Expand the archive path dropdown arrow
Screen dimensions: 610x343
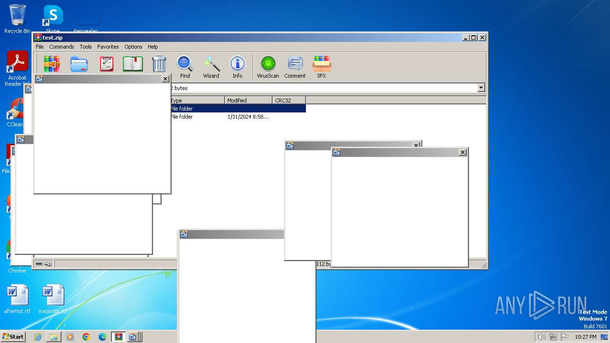coord(481,88)
